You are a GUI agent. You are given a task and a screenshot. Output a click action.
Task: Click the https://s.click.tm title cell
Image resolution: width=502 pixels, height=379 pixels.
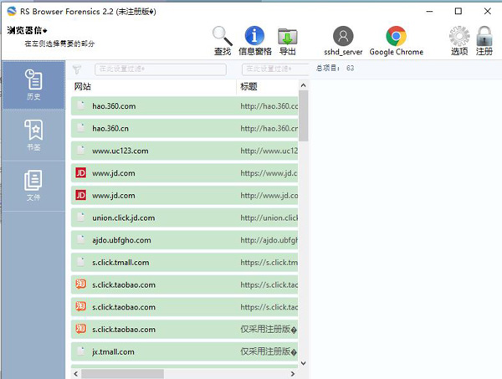pyautogui.click(x=269, y=263)
